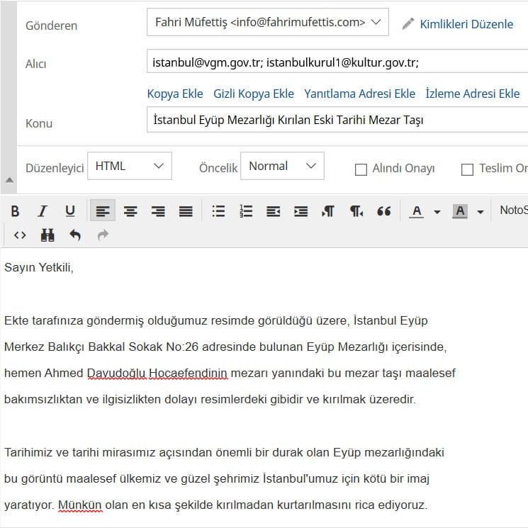Open find and replace binoculars

pos(47,235)
